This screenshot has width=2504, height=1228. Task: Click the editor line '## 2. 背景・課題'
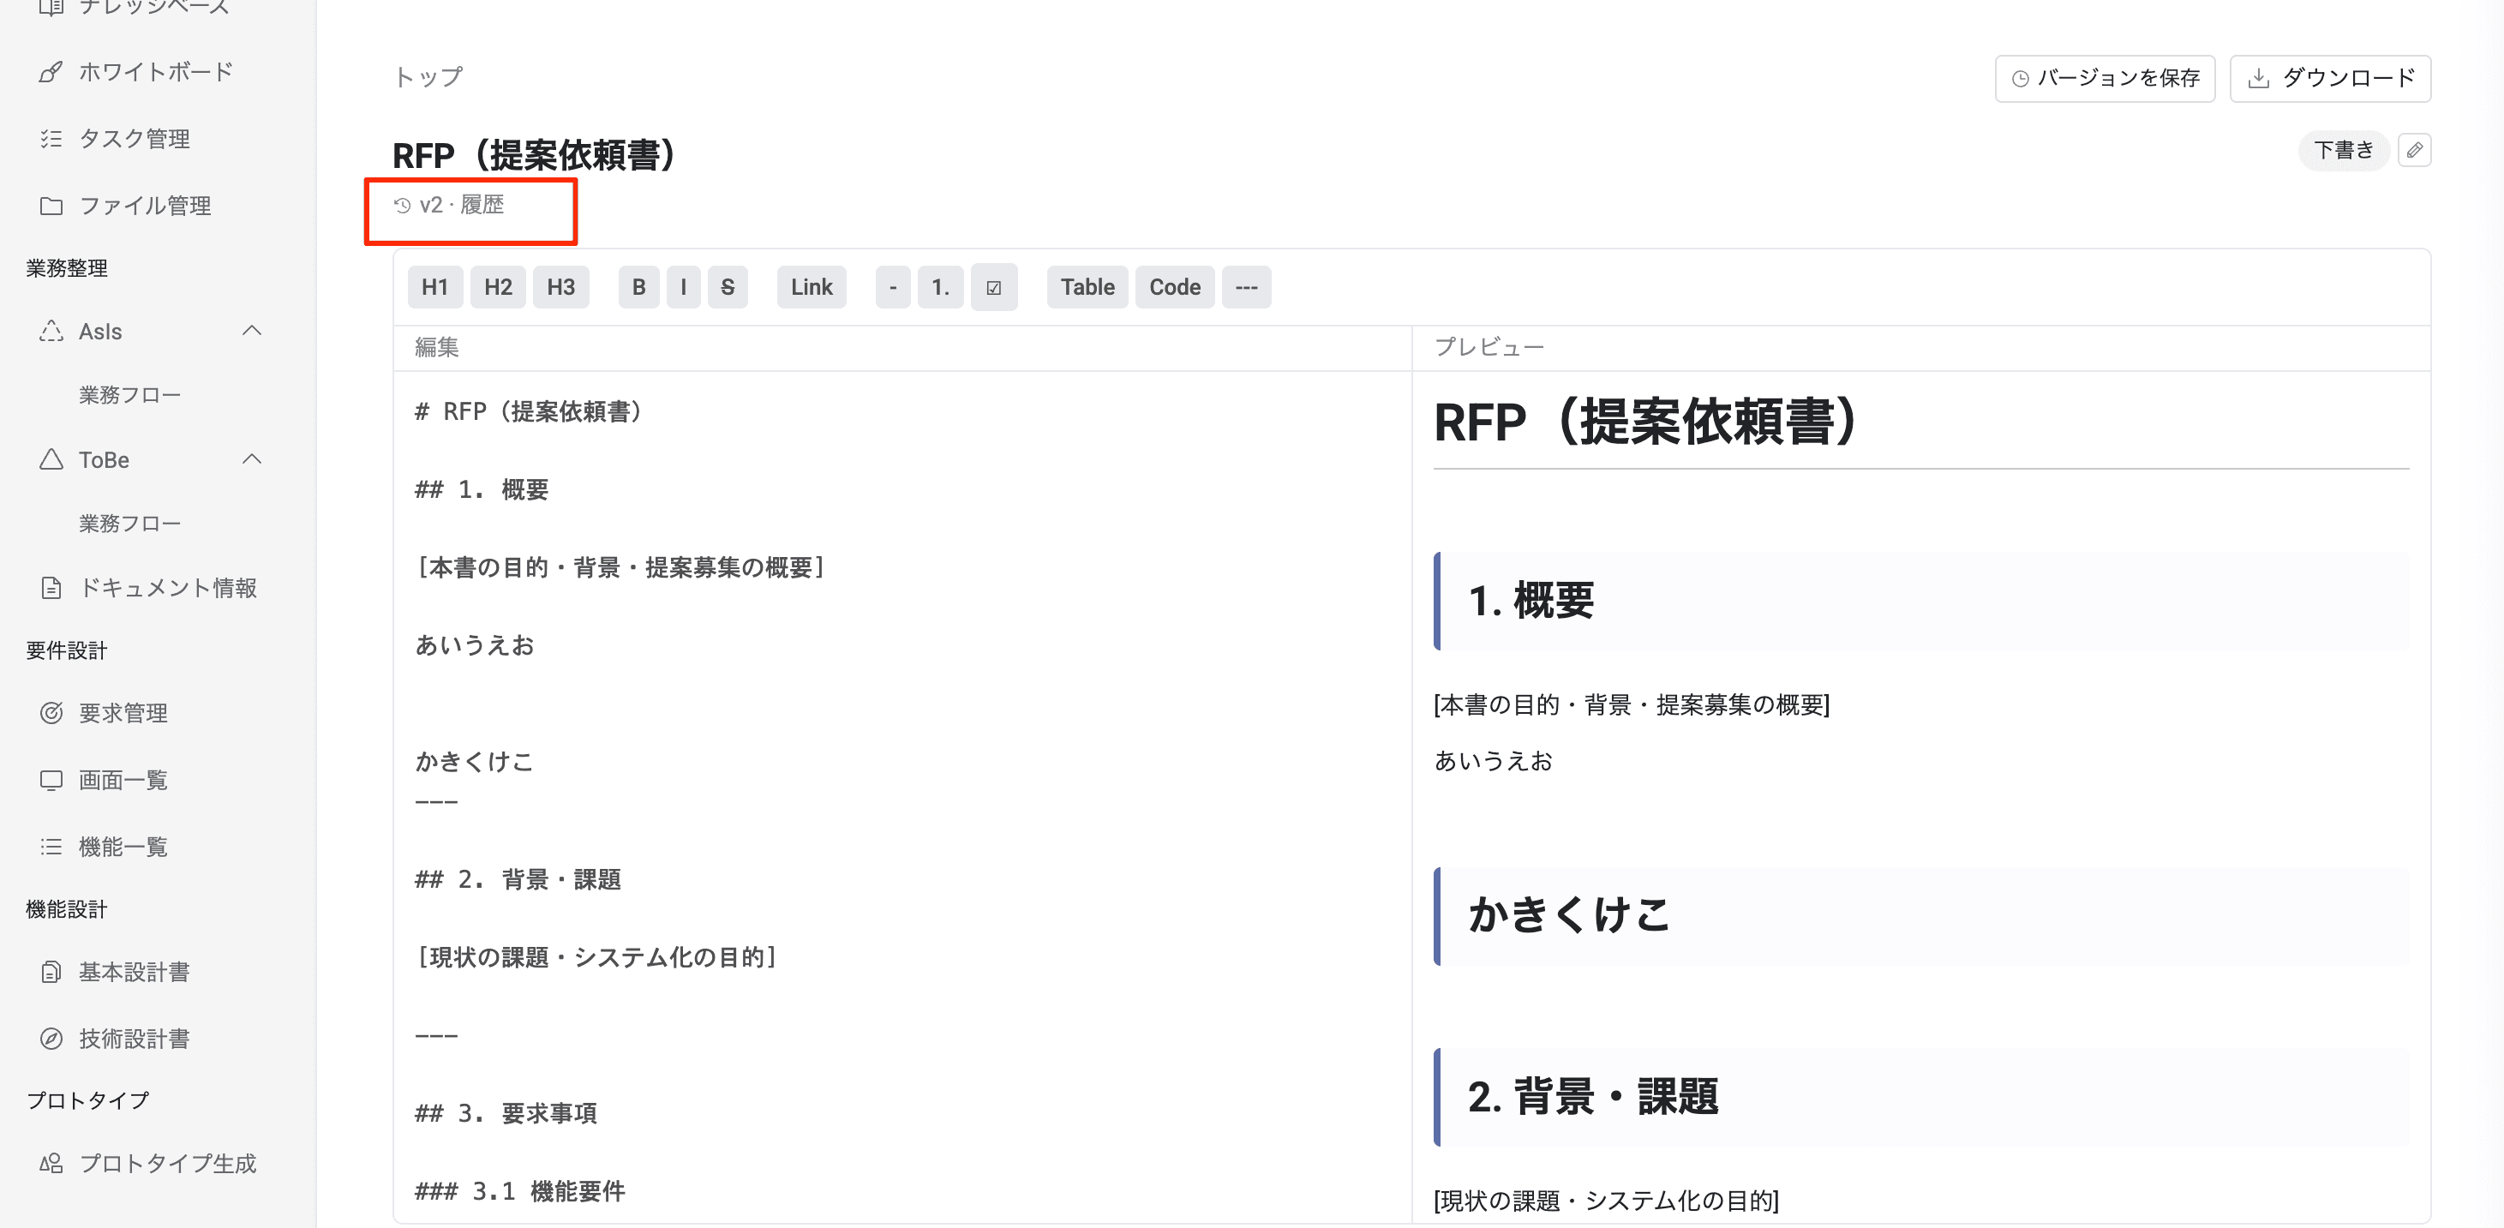click(517, 880)
